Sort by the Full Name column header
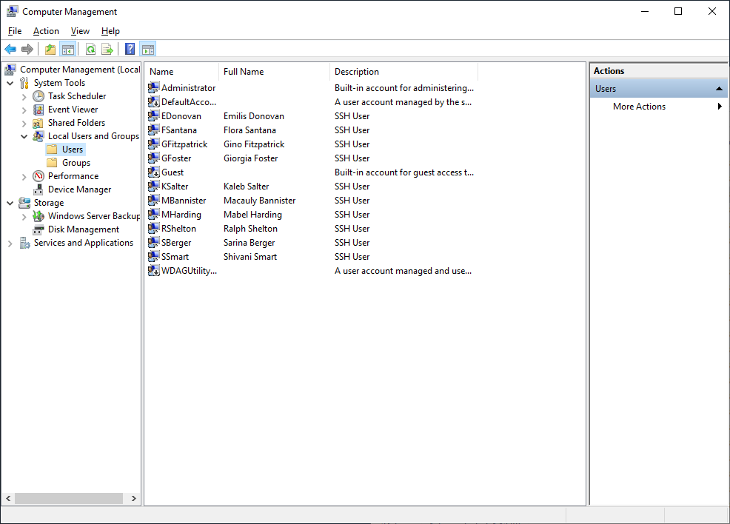This screenshot has width=730, height=524. [x=274, y=72]
